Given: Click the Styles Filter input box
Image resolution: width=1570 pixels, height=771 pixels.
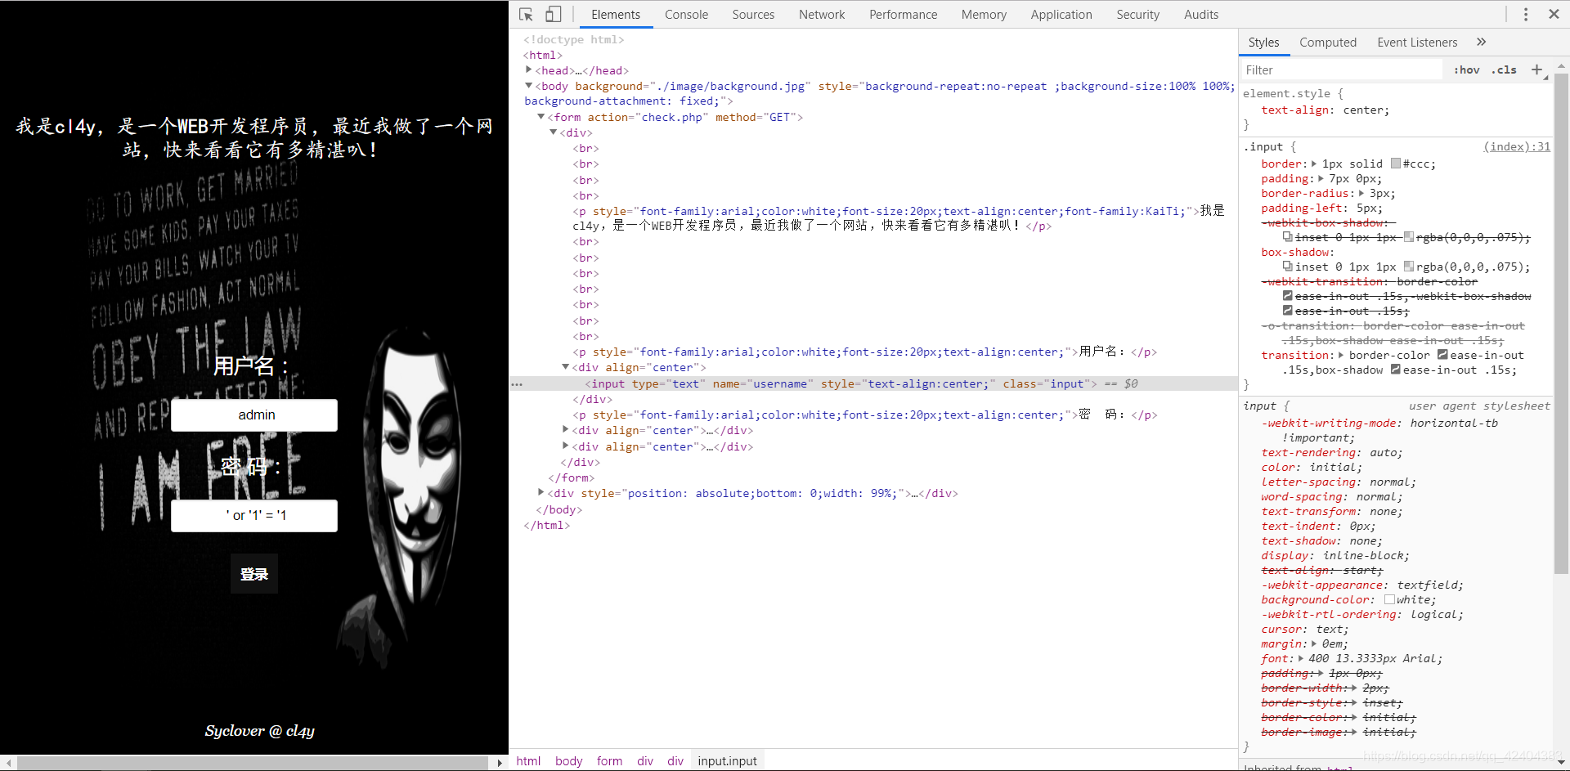Looking at the screenshot, I should (1341, 69).
